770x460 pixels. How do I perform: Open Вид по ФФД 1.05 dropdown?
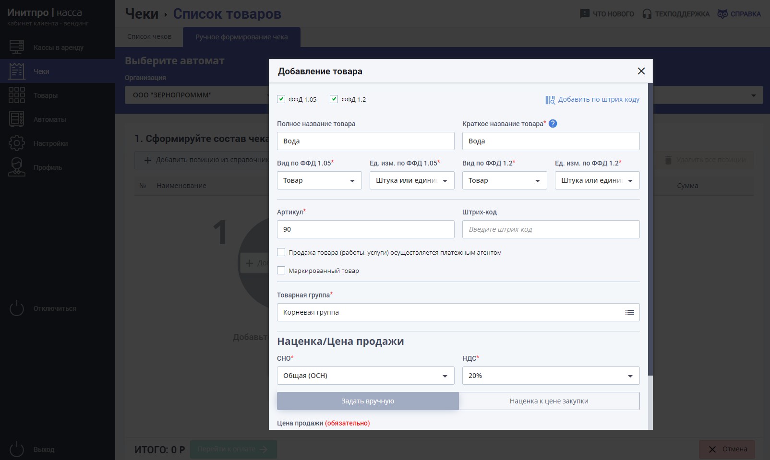click(x=319, y=180)
